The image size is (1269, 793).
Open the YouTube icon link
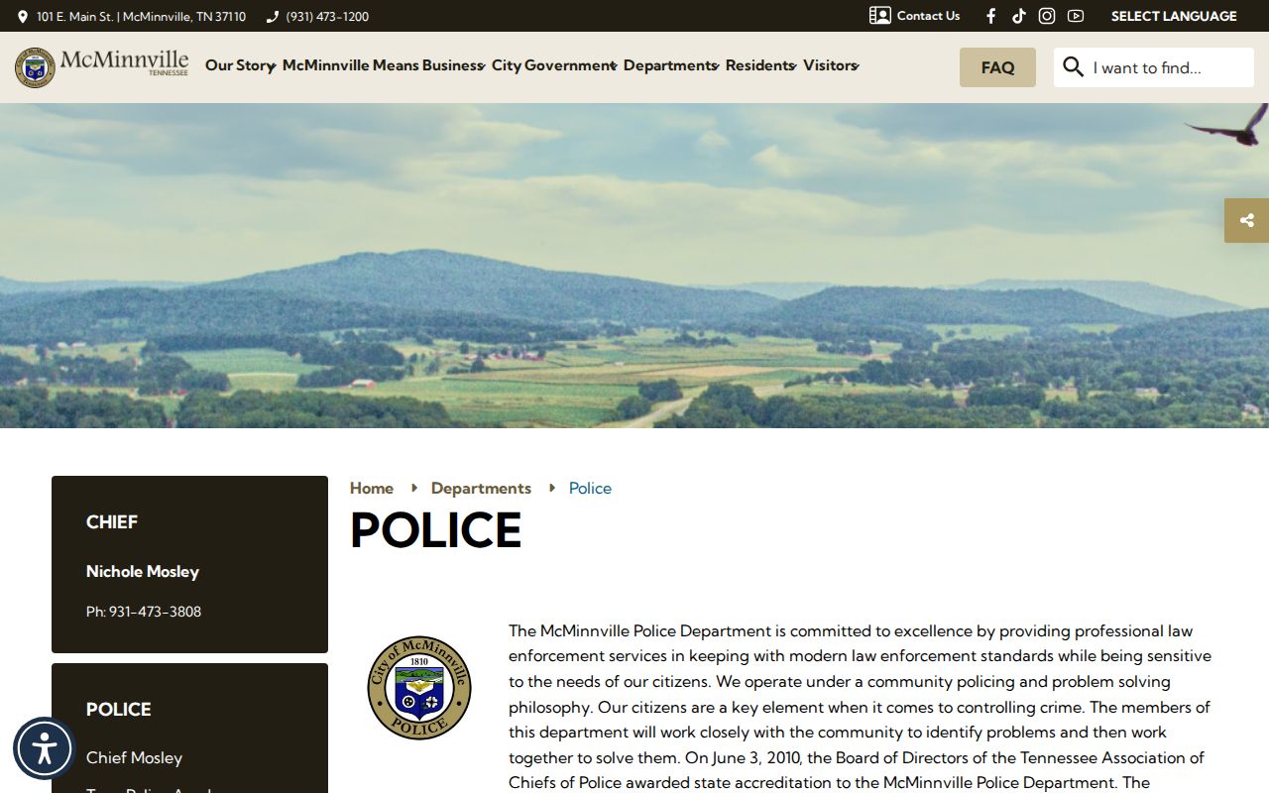point(1076,16)
